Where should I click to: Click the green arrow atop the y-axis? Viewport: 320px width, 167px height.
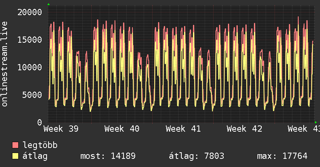pos(49,4)
